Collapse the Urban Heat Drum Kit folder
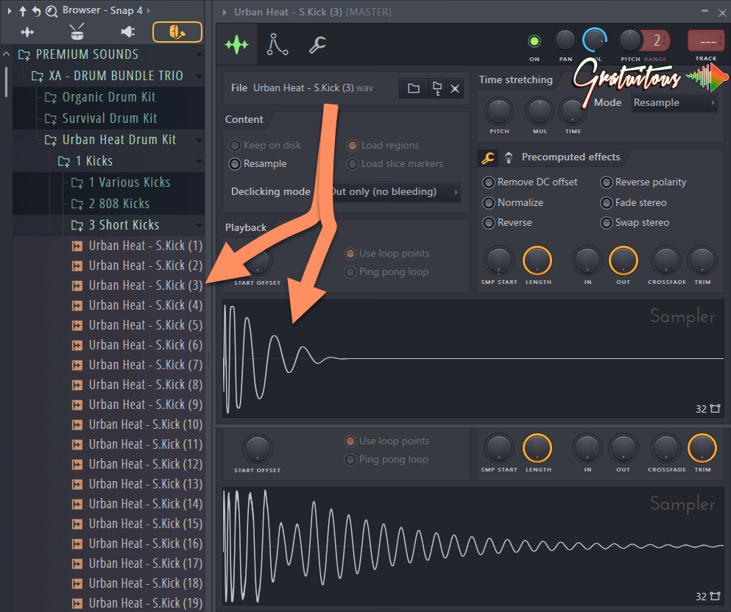 tap(111, 140)
